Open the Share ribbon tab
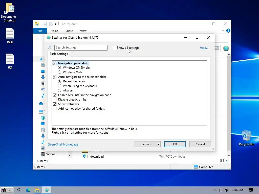 pos(69,31)
